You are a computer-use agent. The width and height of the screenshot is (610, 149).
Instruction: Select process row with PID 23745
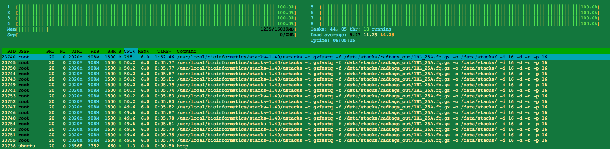305,62
